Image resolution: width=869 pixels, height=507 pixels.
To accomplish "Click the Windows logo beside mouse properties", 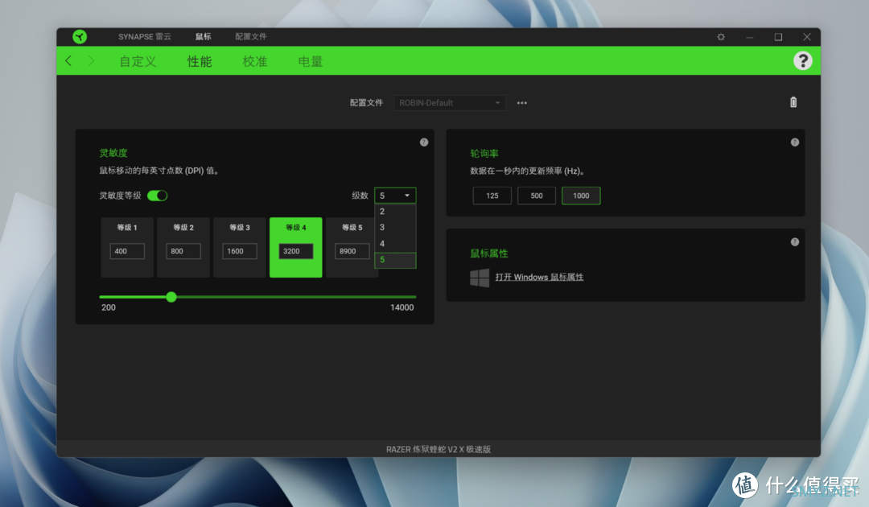I will [x=480, y=278].
